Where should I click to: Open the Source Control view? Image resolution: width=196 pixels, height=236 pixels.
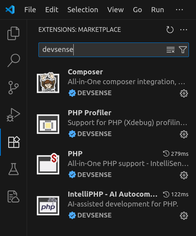pyautogui.click(x=13, y=88)
